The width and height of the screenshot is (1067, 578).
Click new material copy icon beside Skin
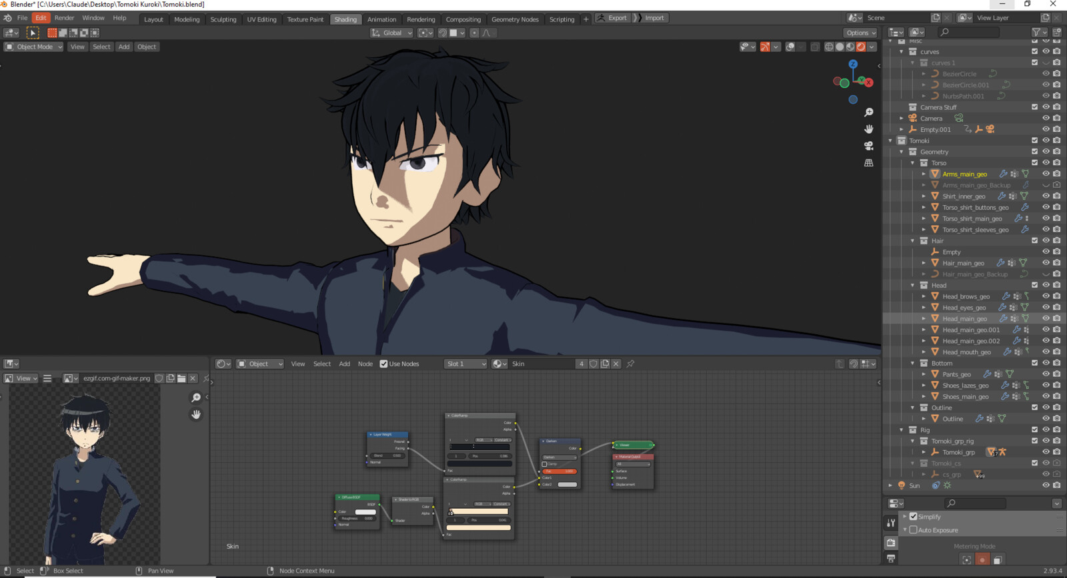[x=605, y=364]
